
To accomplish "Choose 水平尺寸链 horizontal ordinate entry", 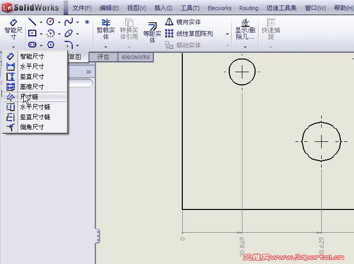I will (35, 107).
